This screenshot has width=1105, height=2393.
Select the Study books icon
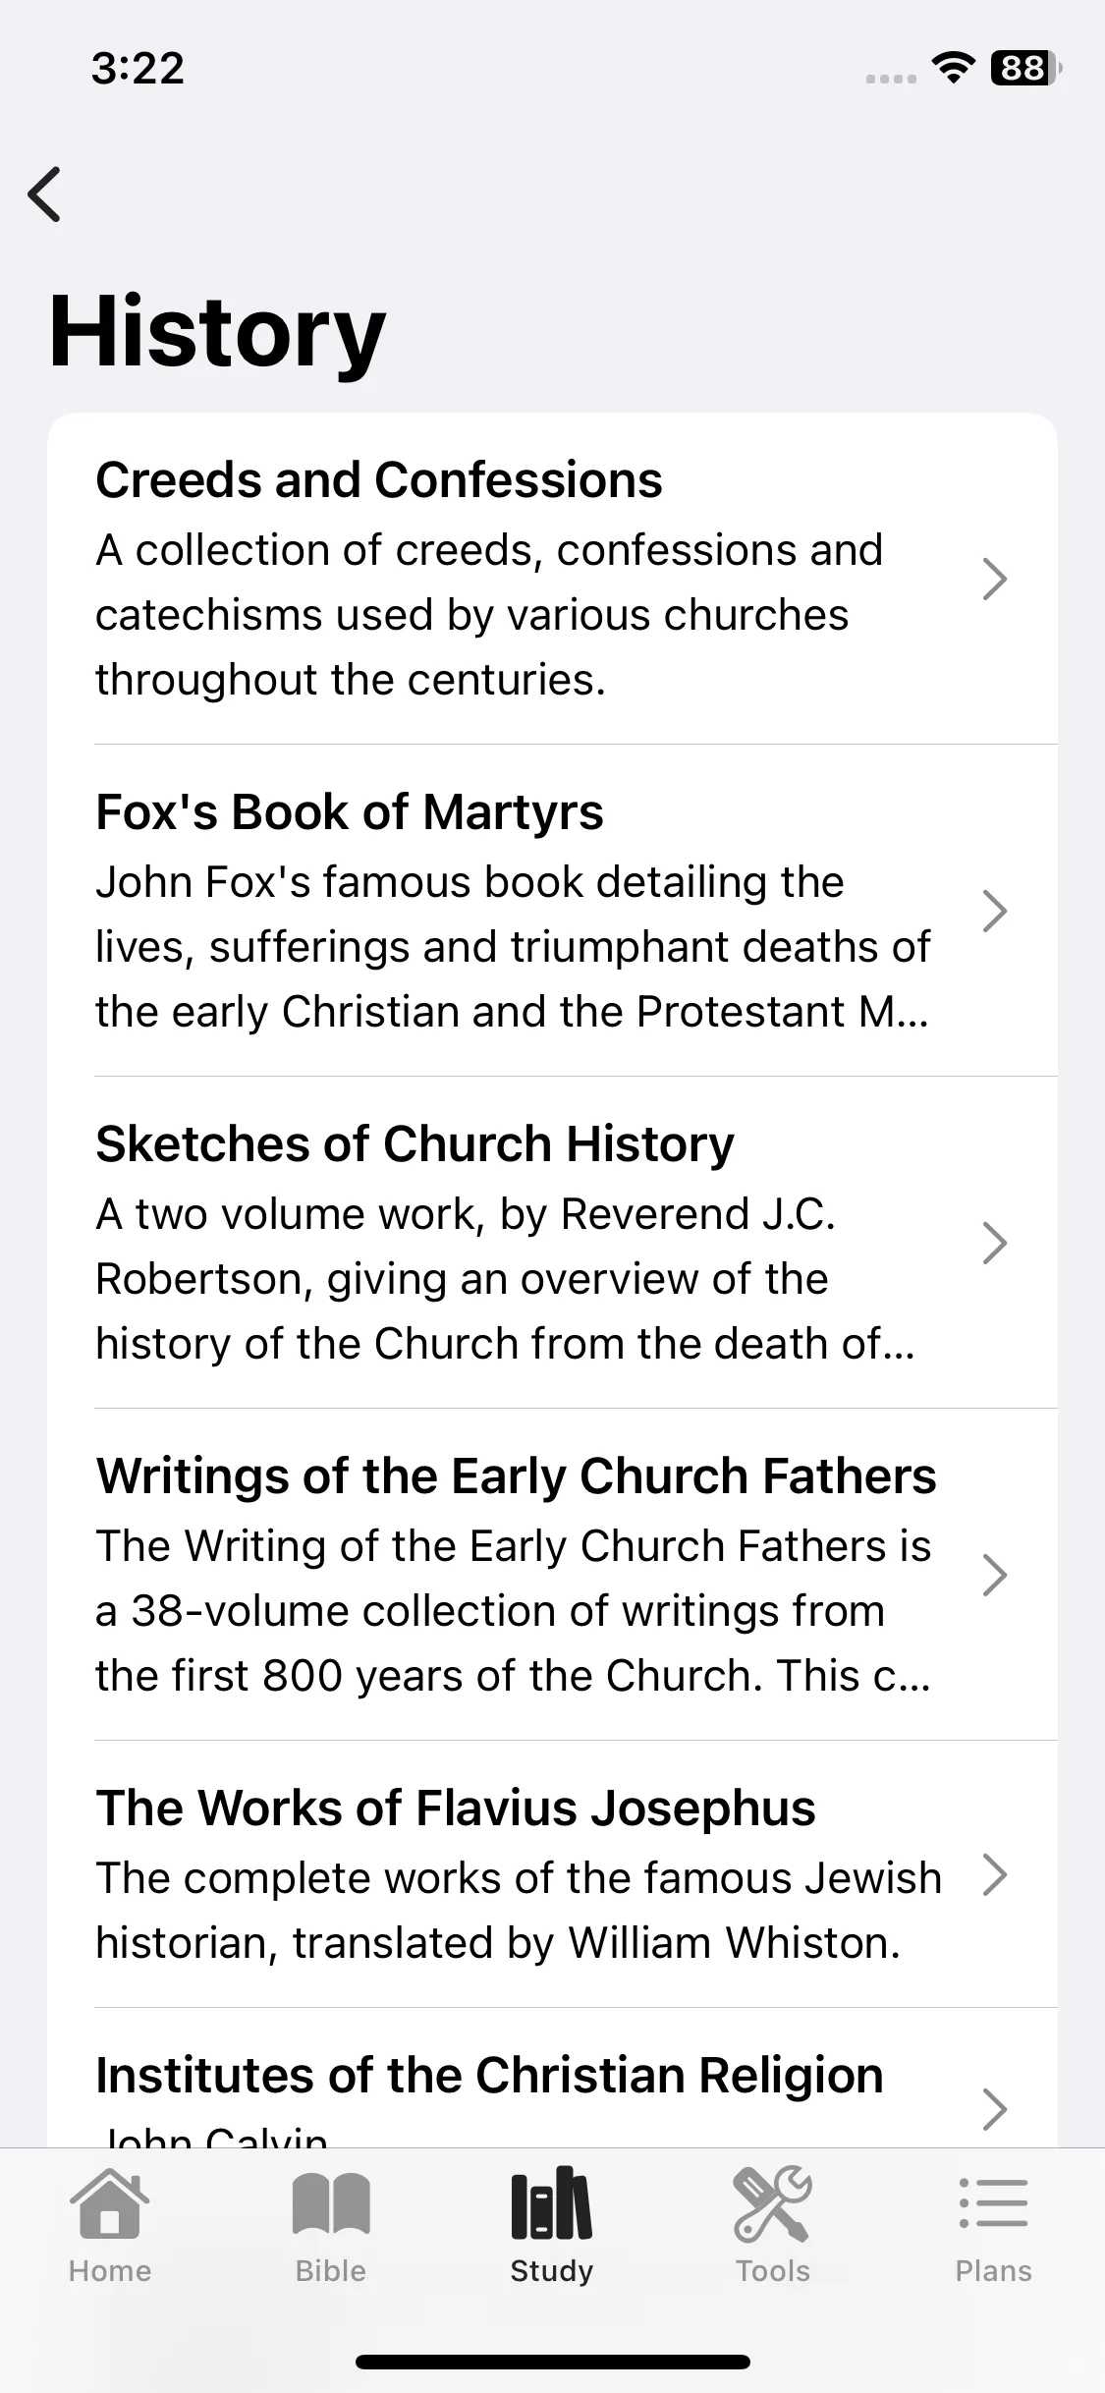552,2203
